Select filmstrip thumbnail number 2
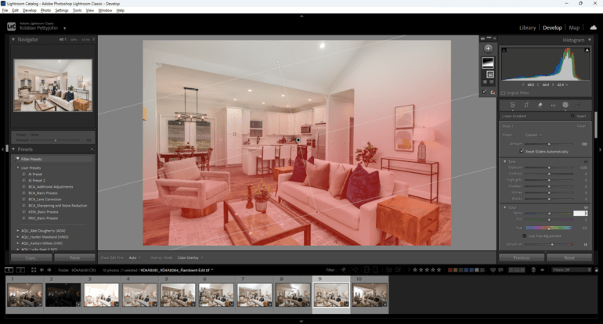The height and width of the screenshot is (324, 603). pyautogui.click(x=63, y=295)
